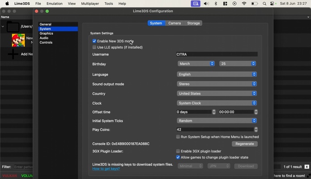Open the 'How to get keys?' link

[x=106, y=169]
